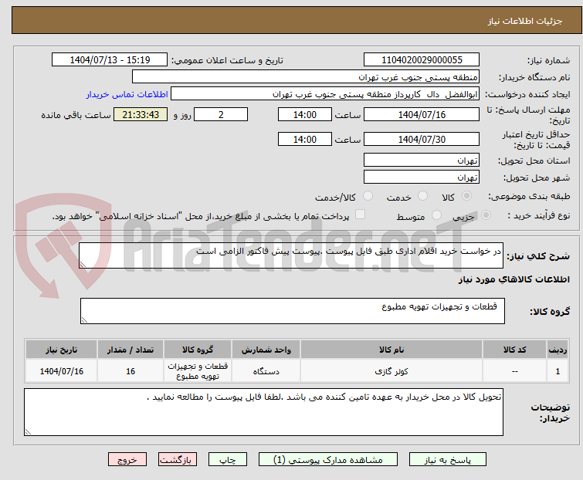This screenshot has height=480, width=583.
Task: Click the پاسخ به نیاز button
Action: point(448,460)
